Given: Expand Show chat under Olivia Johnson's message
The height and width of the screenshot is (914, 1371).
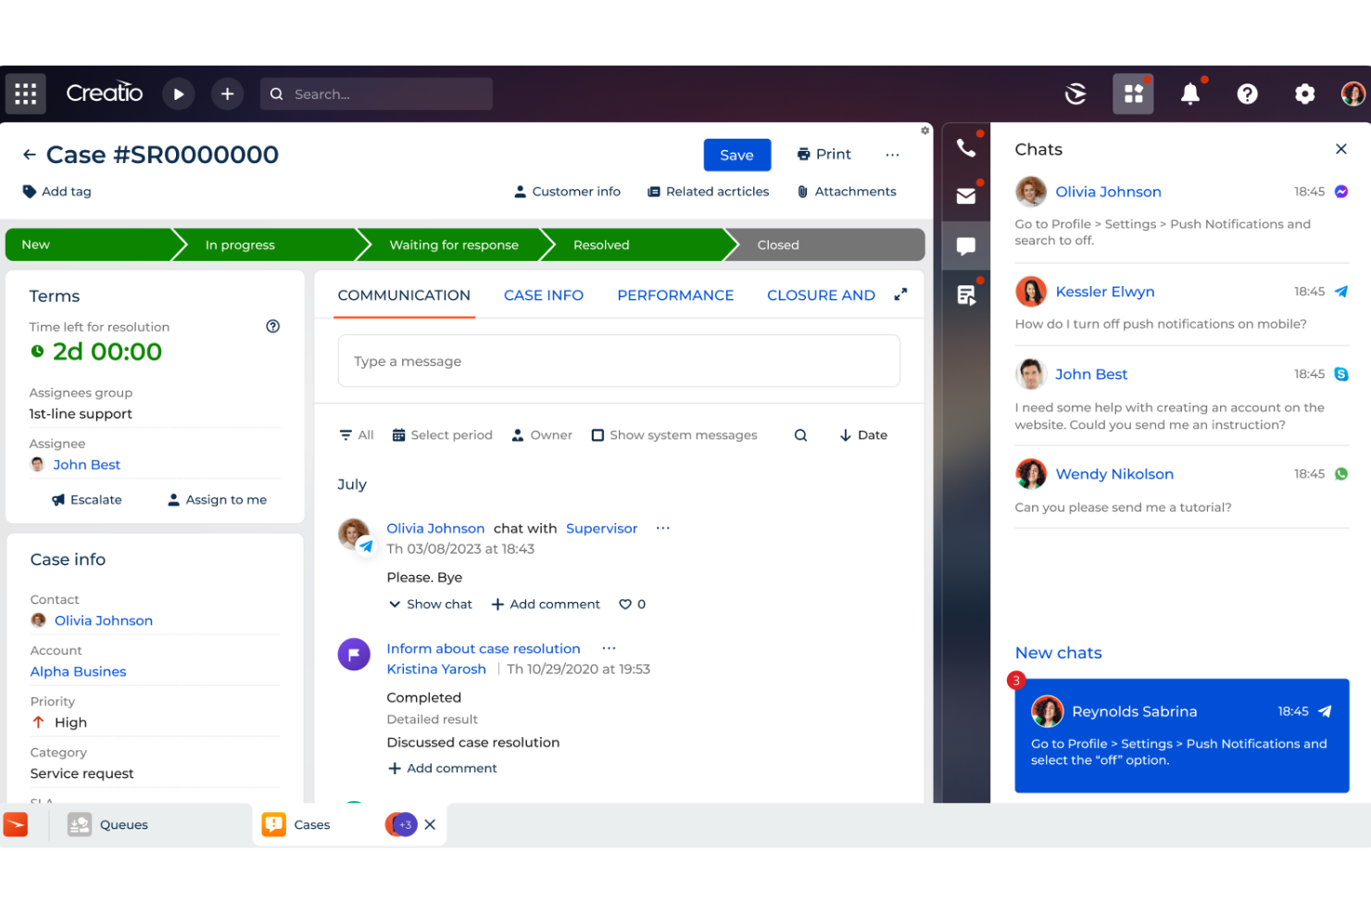Looking at the screenshot, I should click(x=430, y=604).
